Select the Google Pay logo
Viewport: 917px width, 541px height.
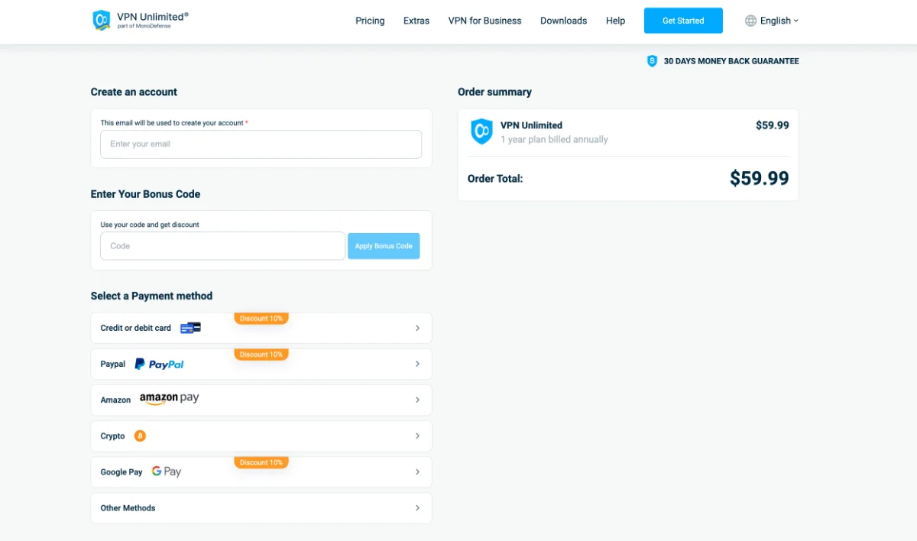point(166,471)
